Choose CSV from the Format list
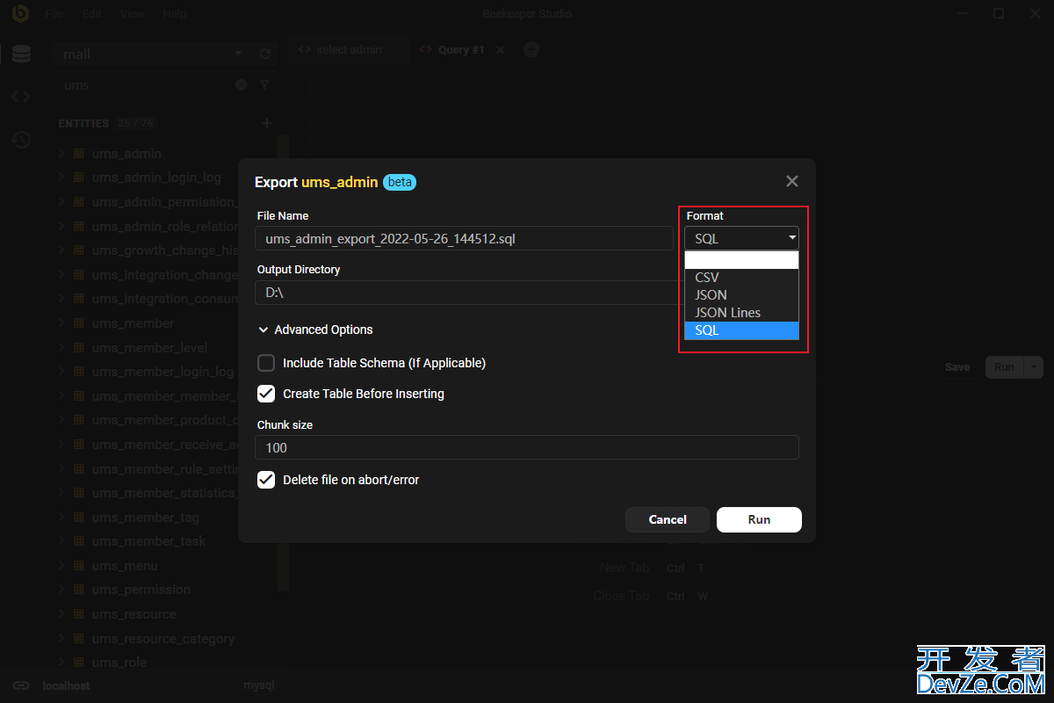This screenshot has height=703, width=1054. 741,278
